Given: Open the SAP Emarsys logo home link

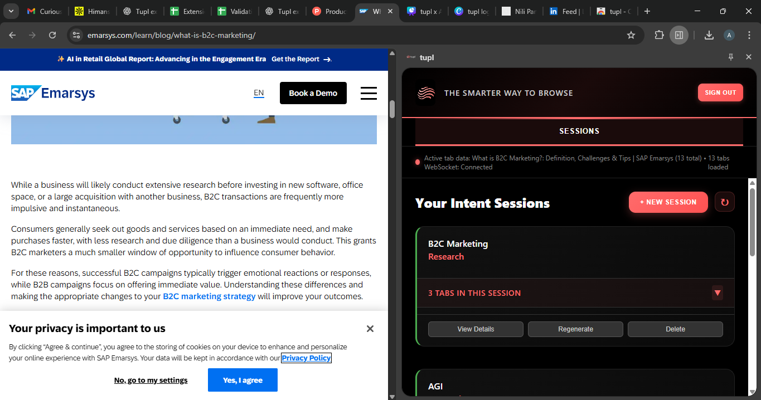Looking at the screenshot, I should [x=53, y=93].
